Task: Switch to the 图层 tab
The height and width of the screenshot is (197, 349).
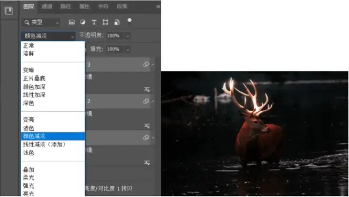Action: point(29,6)
